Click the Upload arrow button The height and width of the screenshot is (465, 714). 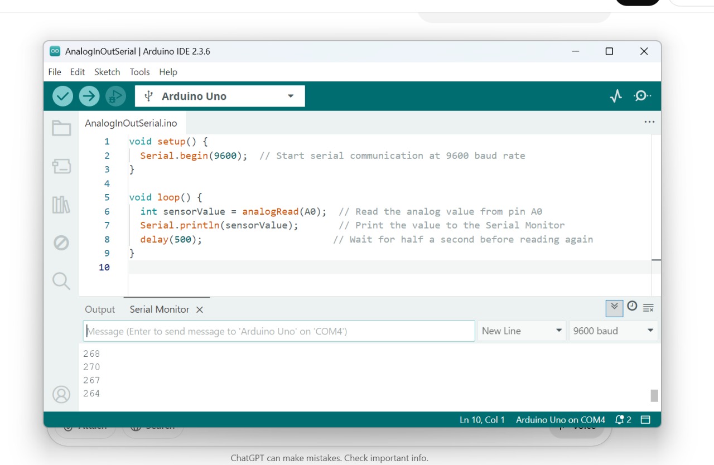coord(89,96)
